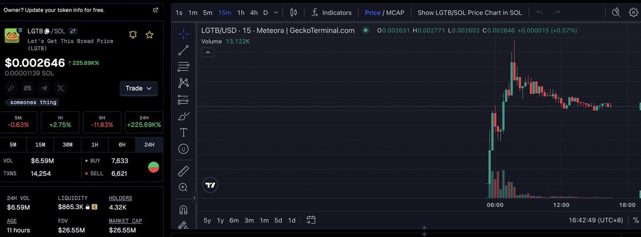641x237 pixels.
Task: Open the Indicators dialog
Action: click(332, 12)
